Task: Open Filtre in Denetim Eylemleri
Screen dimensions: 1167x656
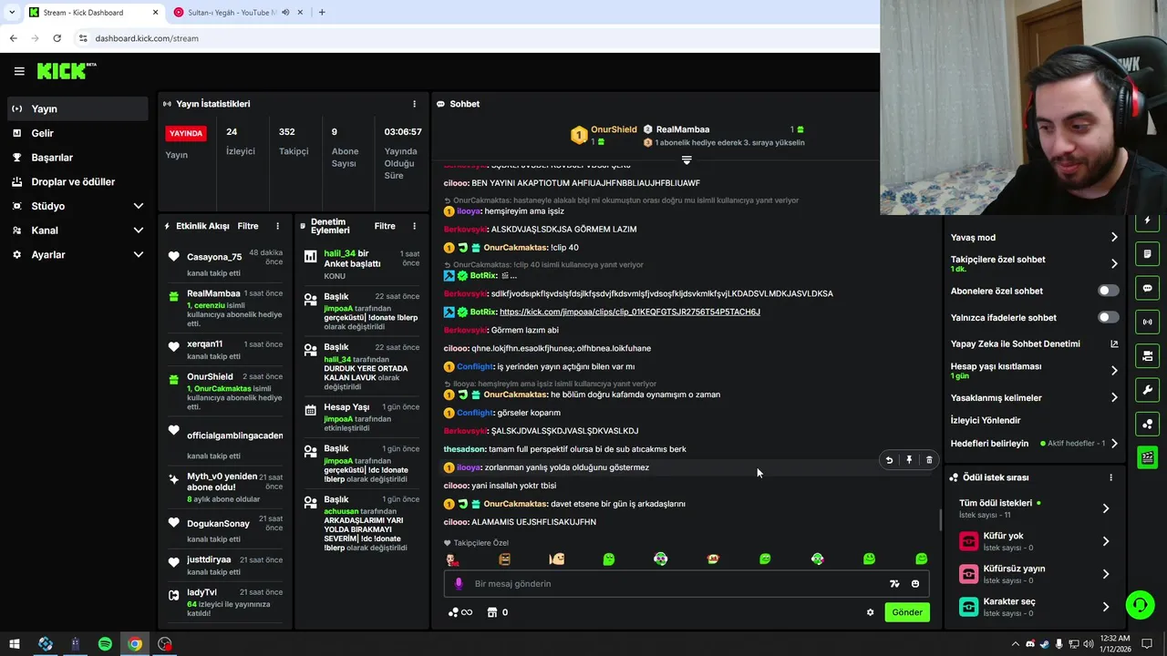Action: 385,226
